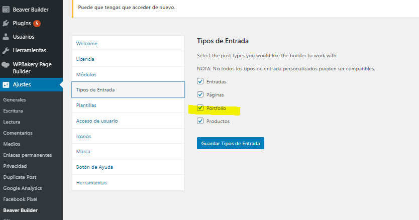Viewport: 419px width, 220px height.
Task: Click the Usuarios person icon
Action: click(6, 37)
